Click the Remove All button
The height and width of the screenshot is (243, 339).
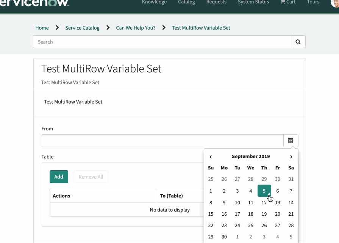click(x=91, y=177)
